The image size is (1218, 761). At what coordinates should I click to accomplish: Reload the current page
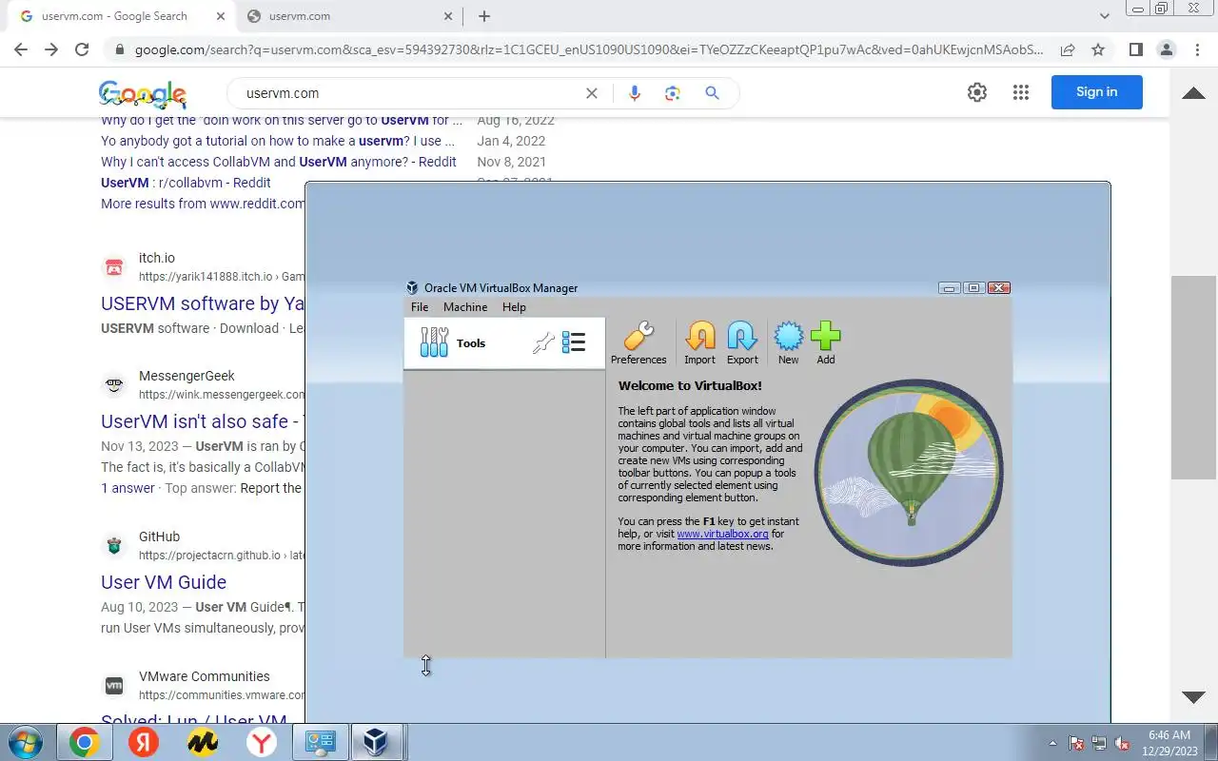click(x=82, y=49)
